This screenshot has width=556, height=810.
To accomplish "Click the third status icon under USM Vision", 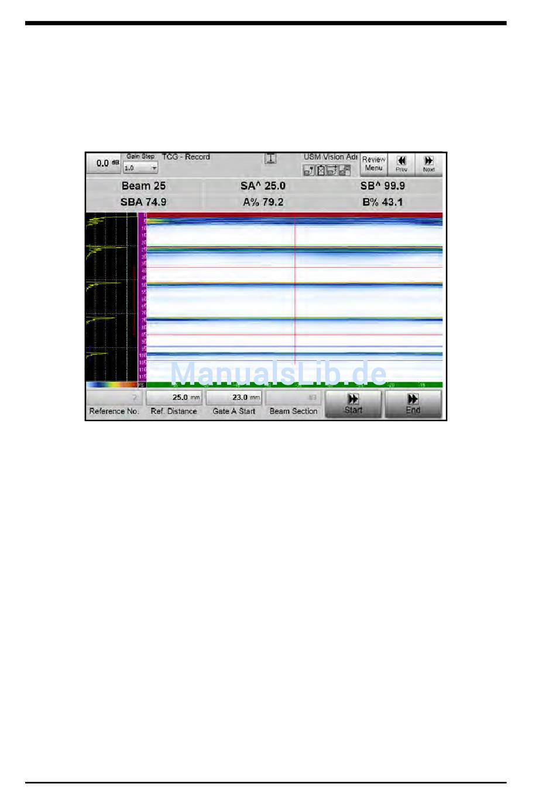I will [x=332, y=170].
